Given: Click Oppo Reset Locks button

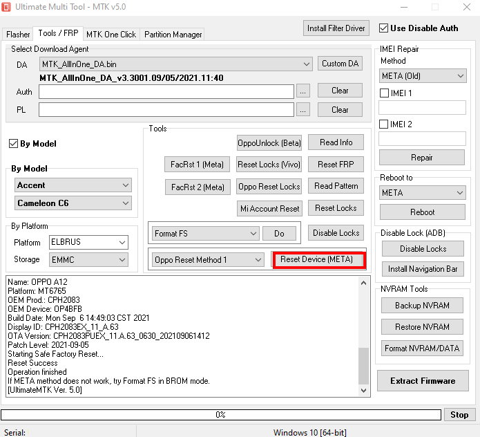Looking at the screenshot, I should click(x=269, y=186).
